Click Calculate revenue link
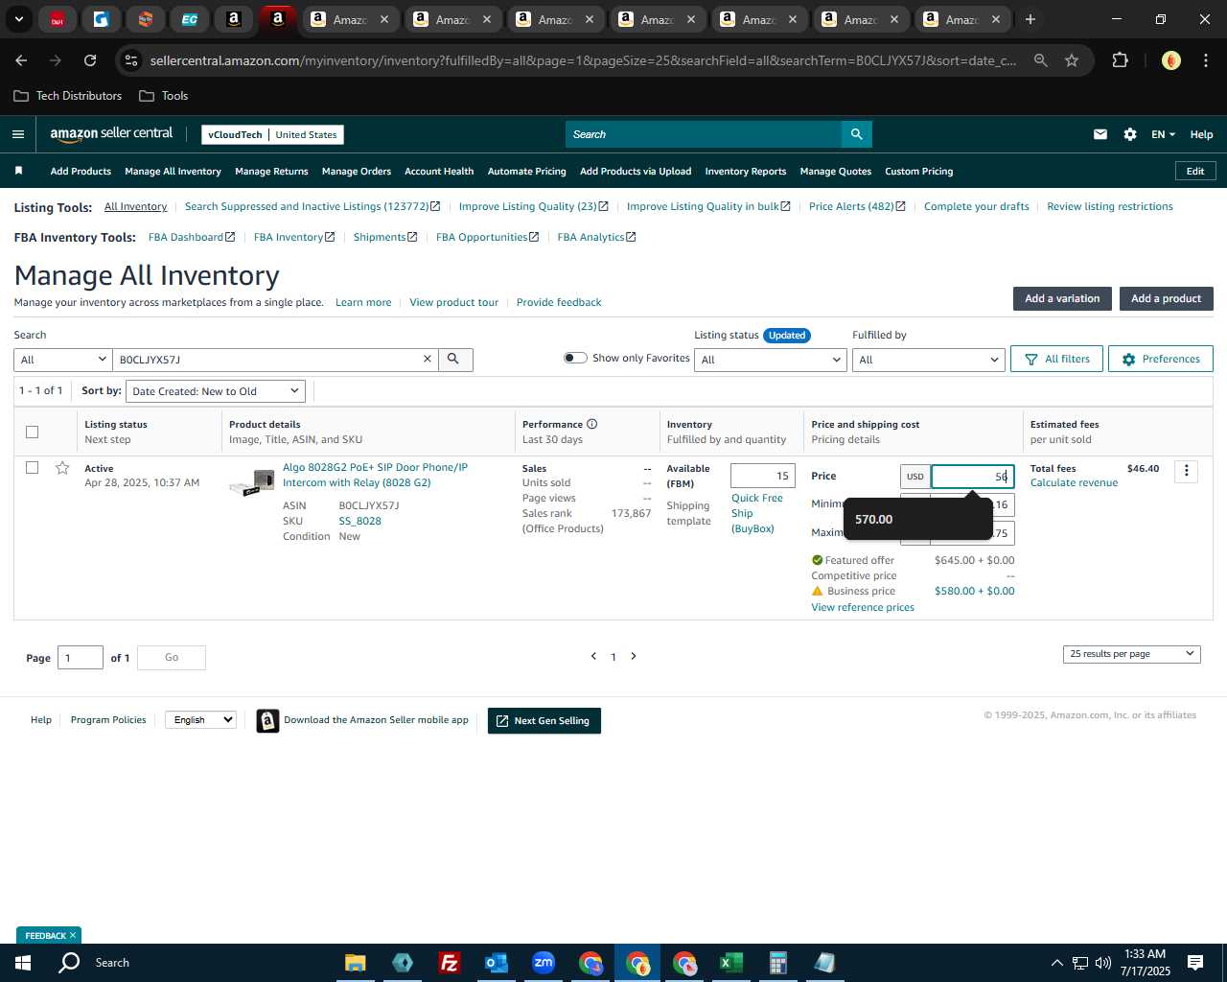 pyautogui.click(x=1074, y=482)
